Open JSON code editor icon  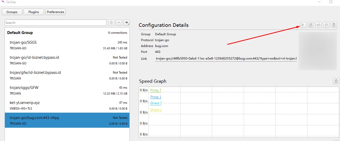[x=319, y=25]
